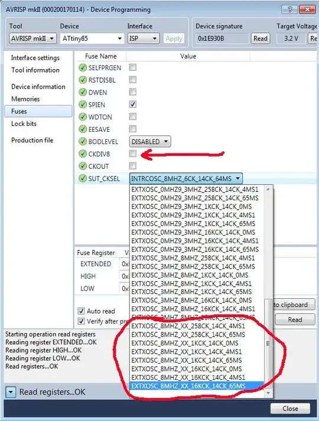Open the help question mark button

[x=289, y=9]
